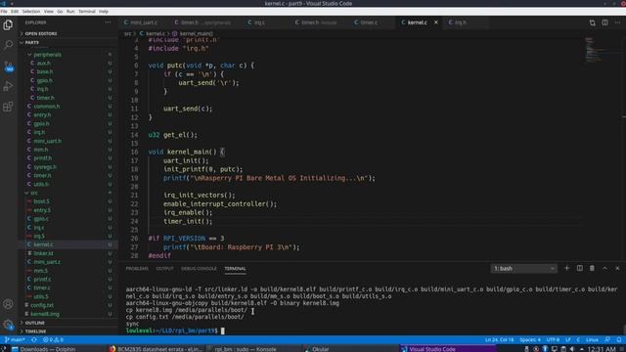Open linker.ld in the src folder
Viewport: 626px width, 352px height.
43,253
